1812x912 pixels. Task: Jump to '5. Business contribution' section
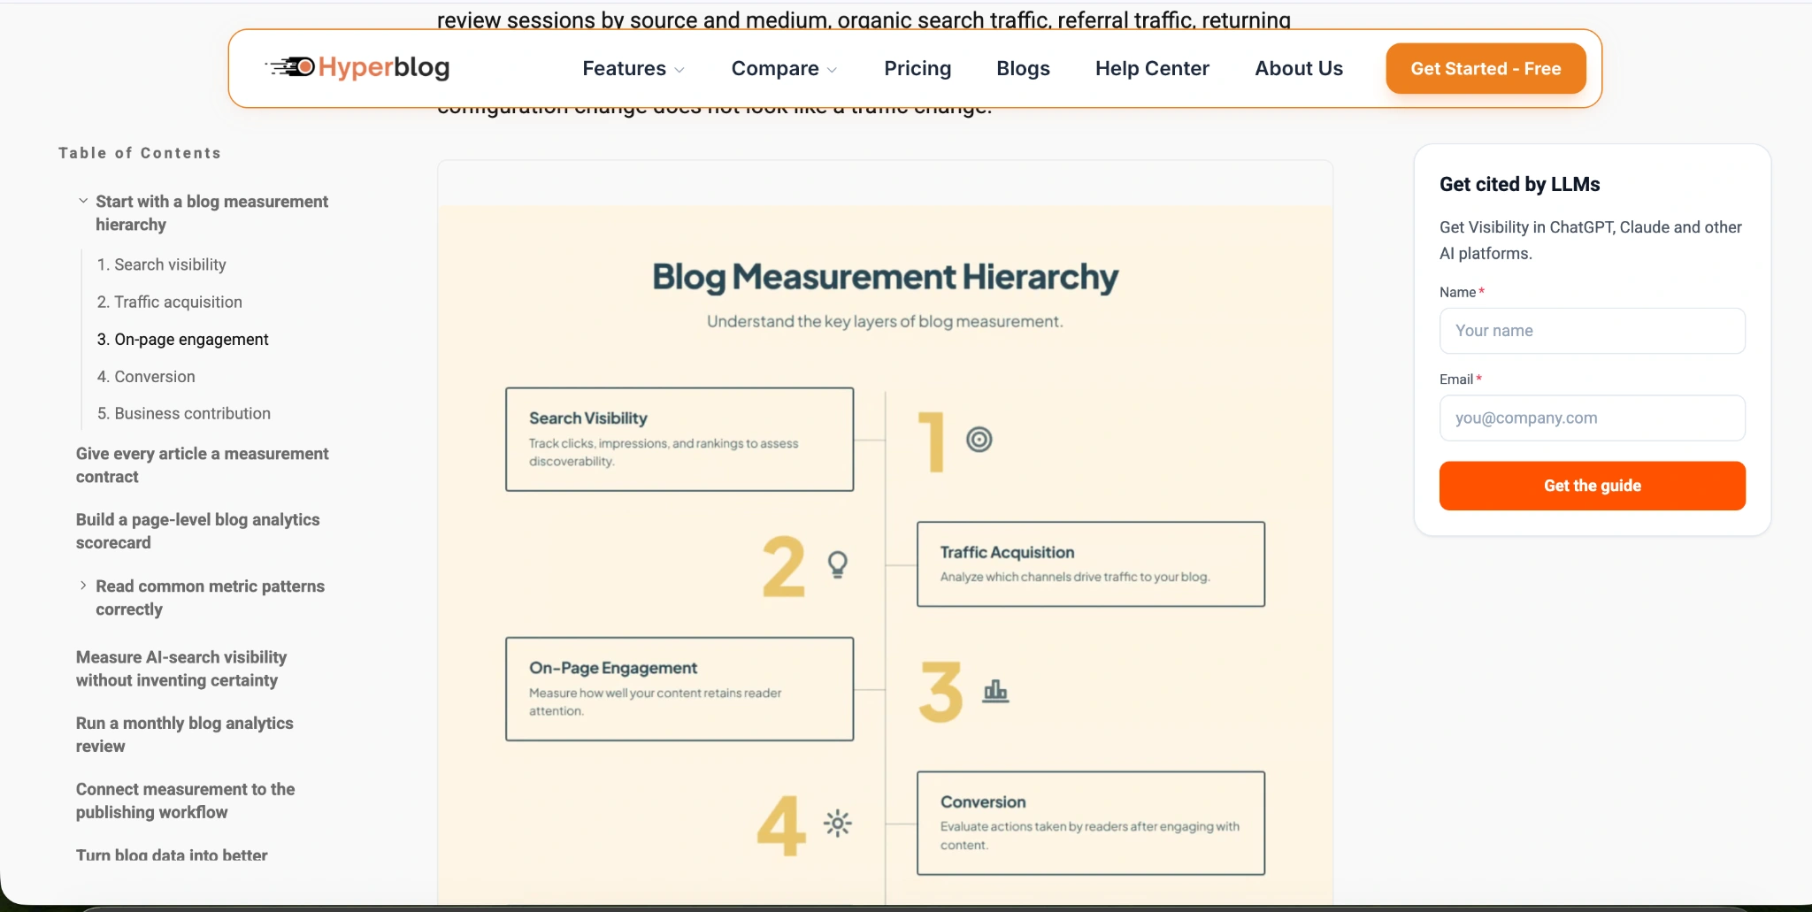[183, 413]
